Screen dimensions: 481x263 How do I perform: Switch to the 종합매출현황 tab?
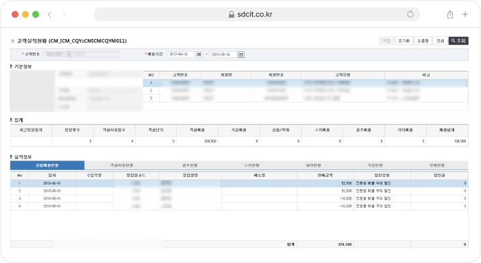47,165
